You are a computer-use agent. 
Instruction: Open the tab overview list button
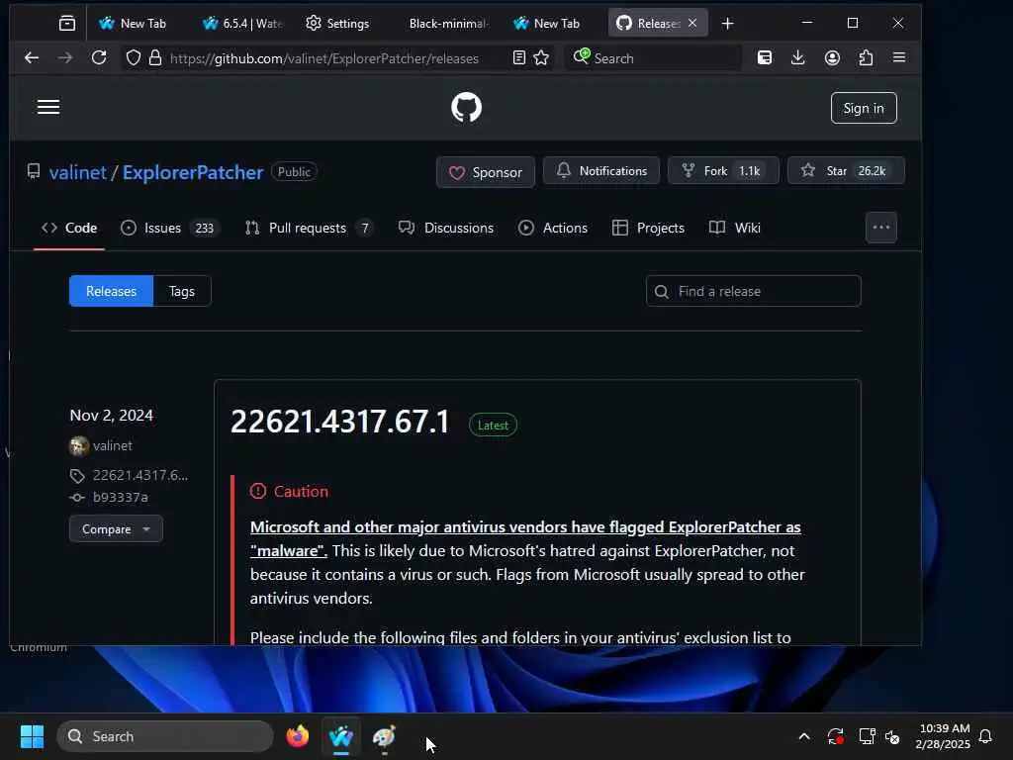67,24
